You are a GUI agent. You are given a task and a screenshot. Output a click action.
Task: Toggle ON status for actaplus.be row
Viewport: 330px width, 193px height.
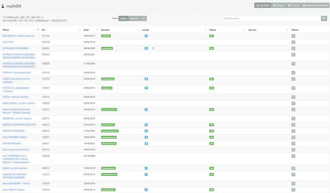(x=212, y=88)
